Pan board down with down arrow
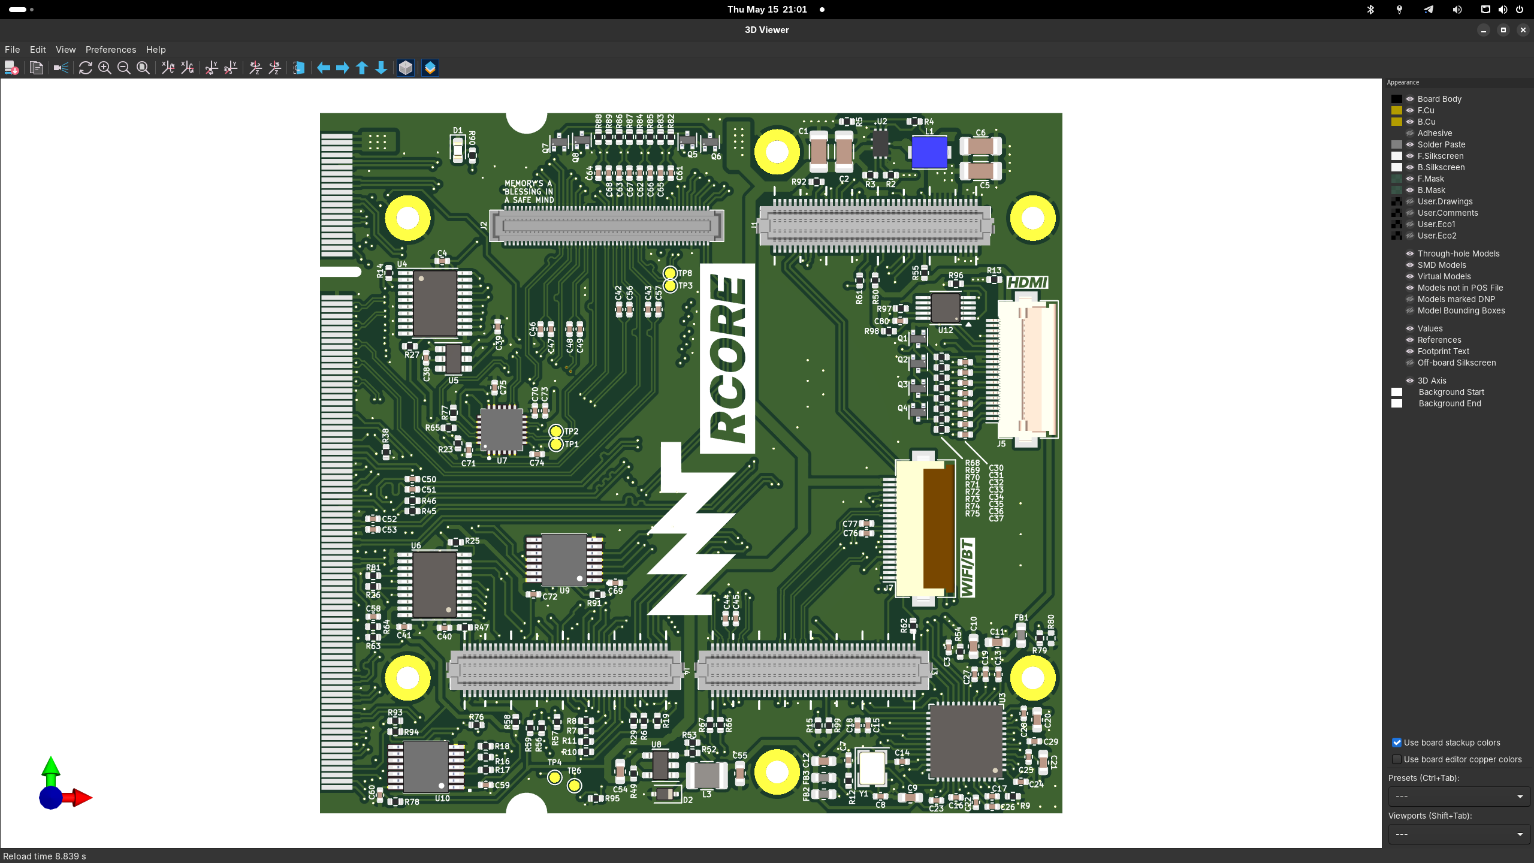 tap(381, 68)
